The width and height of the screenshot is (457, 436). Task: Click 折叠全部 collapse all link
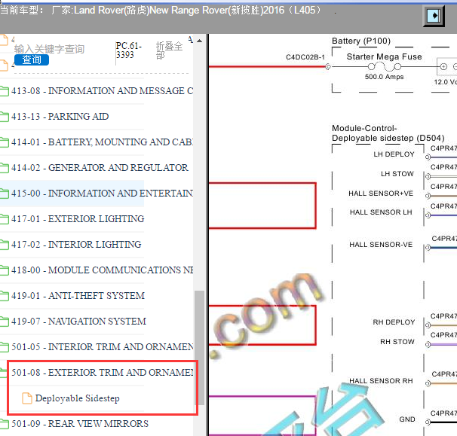[169, 50]
